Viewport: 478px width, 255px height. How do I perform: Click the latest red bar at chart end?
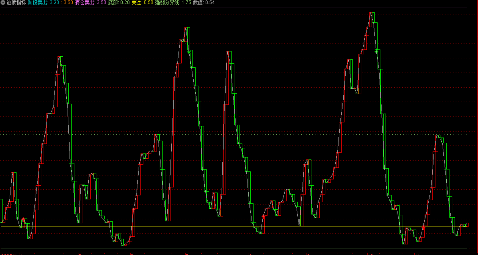(467, 225)
